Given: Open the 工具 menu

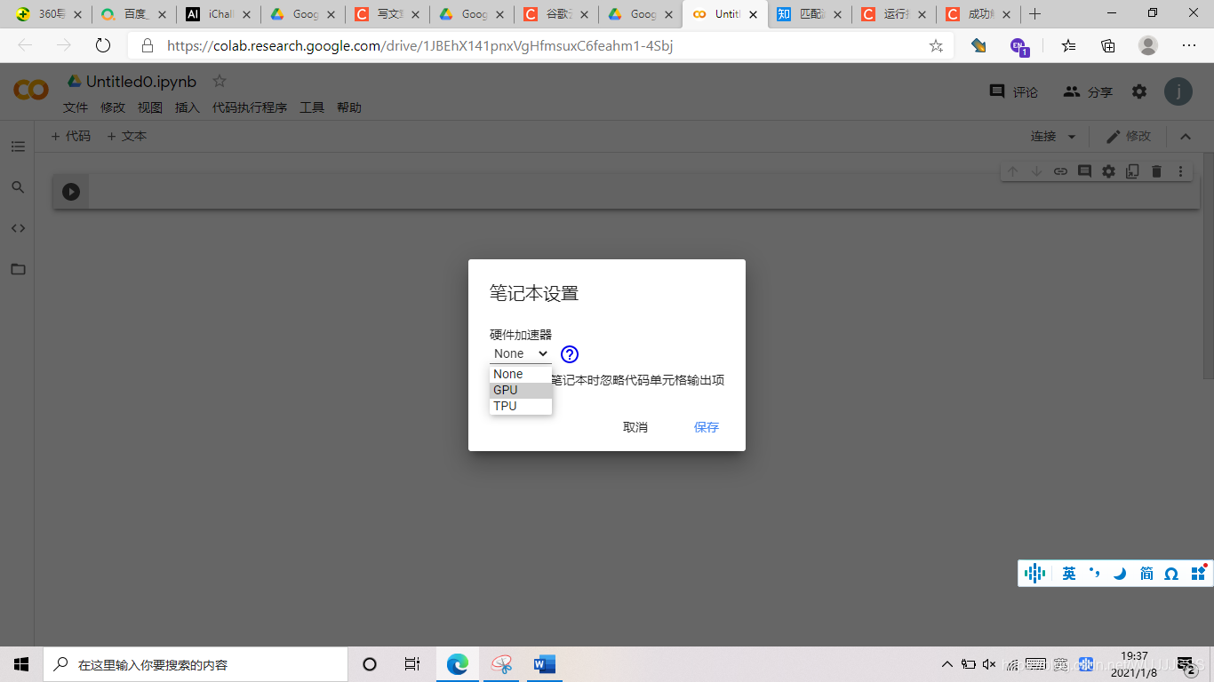Looking at the screenshot, I should [x=312, y=107].
